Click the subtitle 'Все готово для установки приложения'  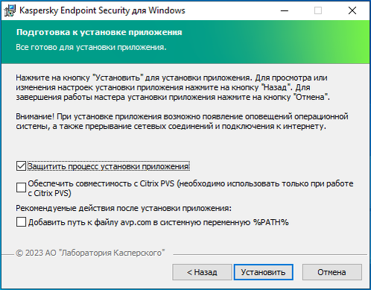[91, 47]
